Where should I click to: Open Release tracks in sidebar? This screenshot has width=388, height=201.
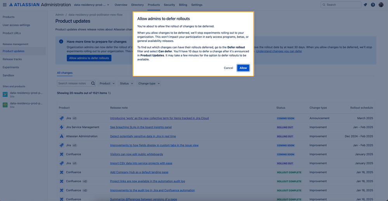[x=12, y=59]
